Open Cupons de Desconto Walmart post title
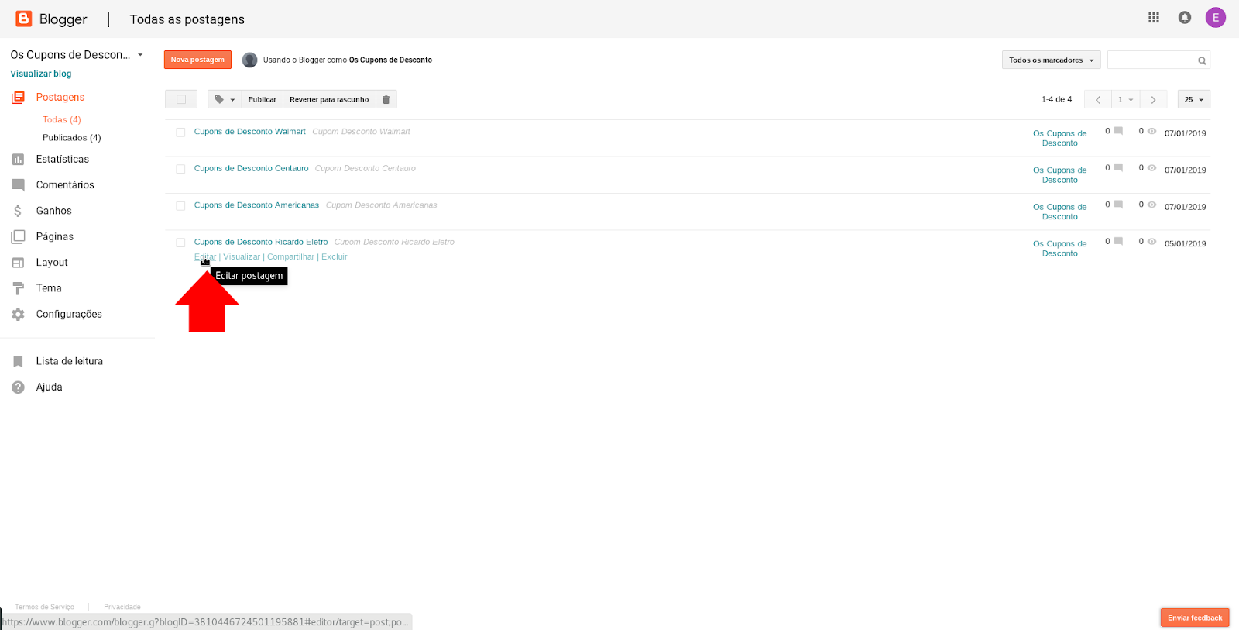This screenshot has width=1239, height=630. 250,132
